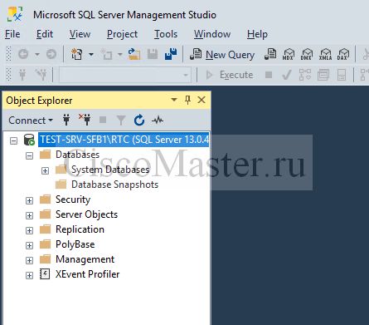369x325 pixels.
Task: Select the Management folder
Action: coord(85,259)
